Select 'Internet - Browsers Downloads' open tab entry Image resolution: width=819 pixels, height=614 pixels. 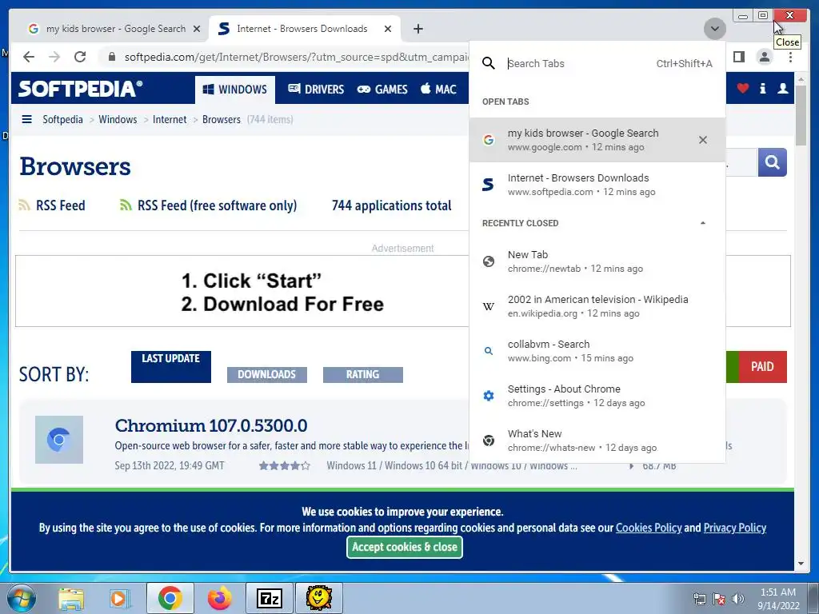coord(597,185)
